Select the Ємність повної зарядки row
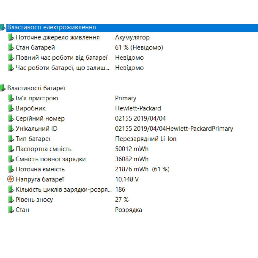Image resolution: width=258 pixels, height=258 pixels. pyautogui.click(x=51, y=159)
